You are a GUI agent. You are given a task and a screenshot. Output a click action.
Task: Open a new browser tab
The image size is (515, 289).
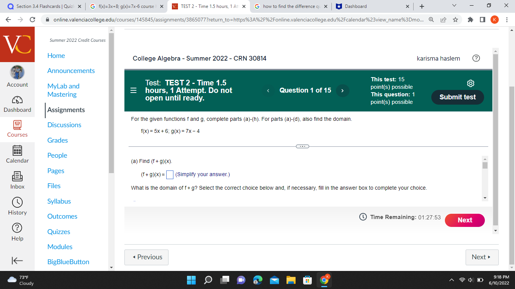point(422,6)
